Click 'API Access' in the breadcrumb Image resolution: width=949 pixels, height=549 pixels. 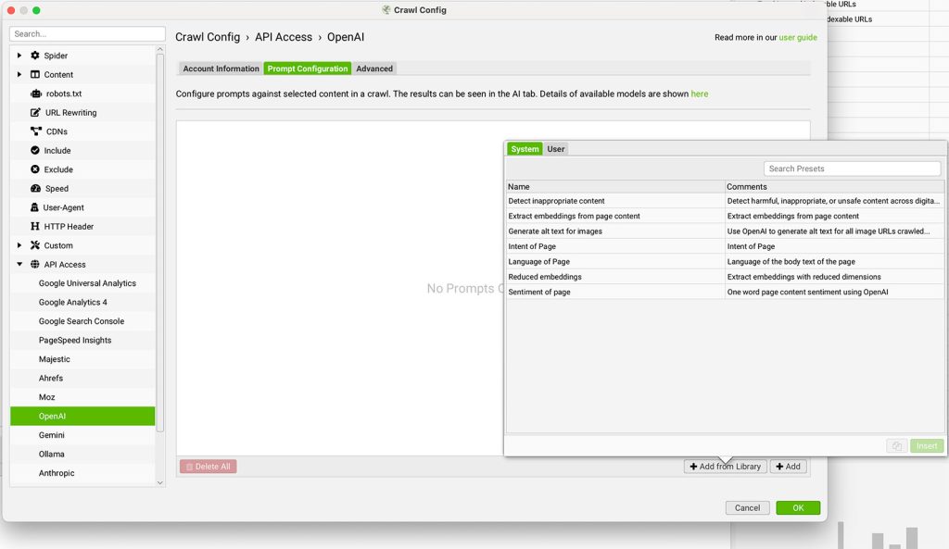pos(284,37)
